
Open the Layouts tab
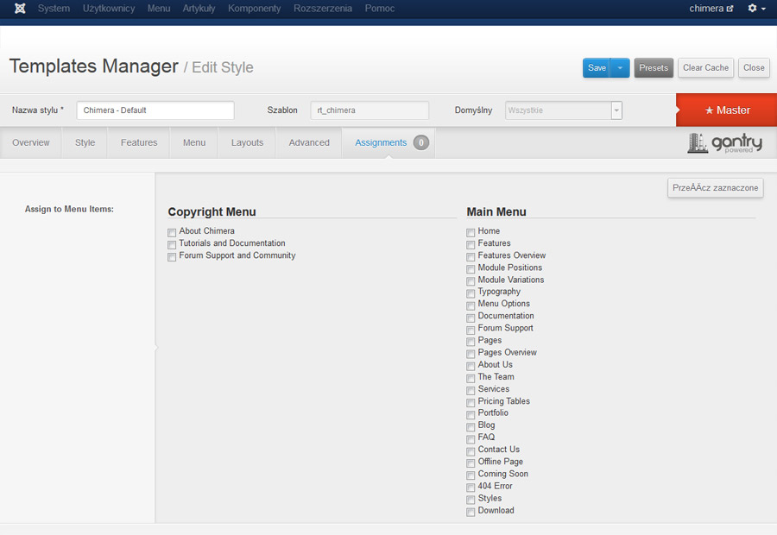tap(247, 142)
